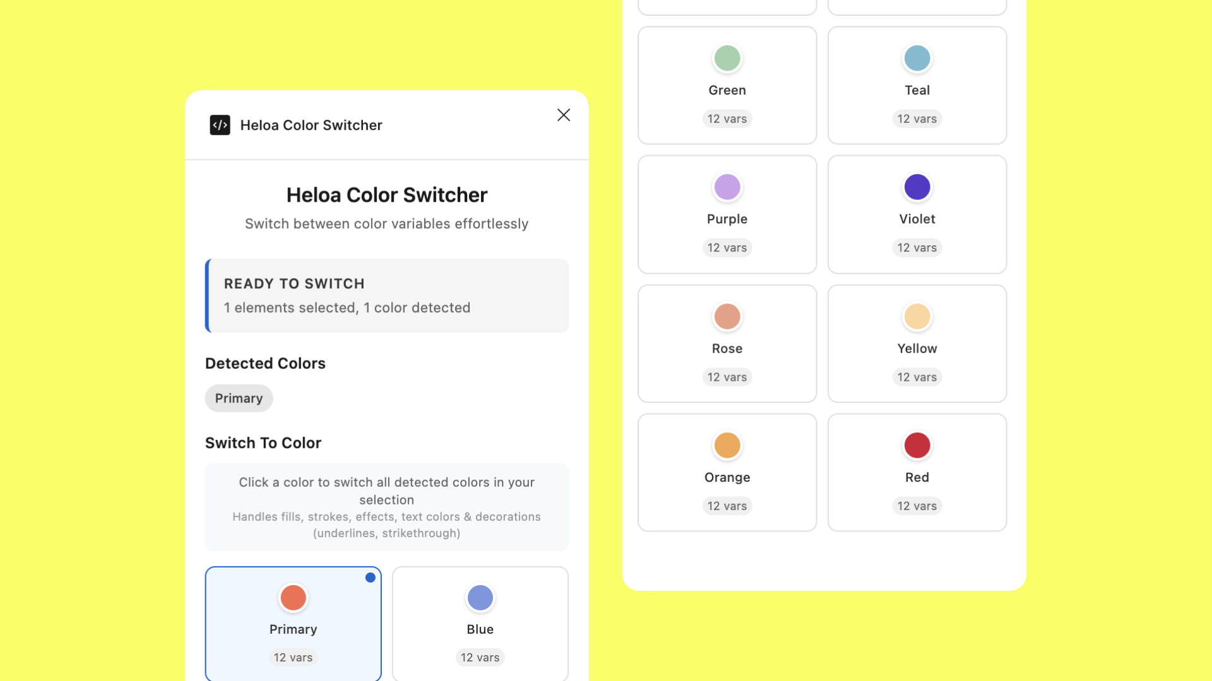
Task: Click the 12 vars badge under Green
Action: [727, 119]
